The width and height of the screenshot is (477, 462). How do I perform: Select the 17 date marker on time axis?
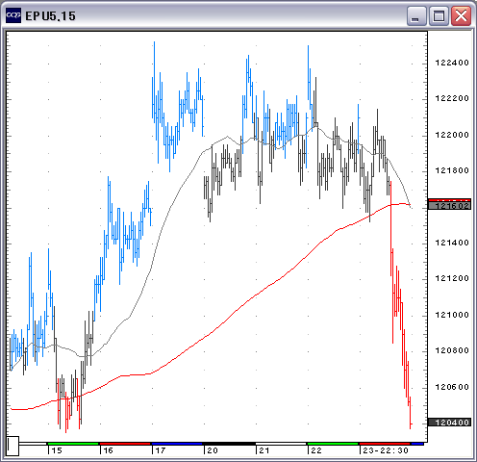161,450
